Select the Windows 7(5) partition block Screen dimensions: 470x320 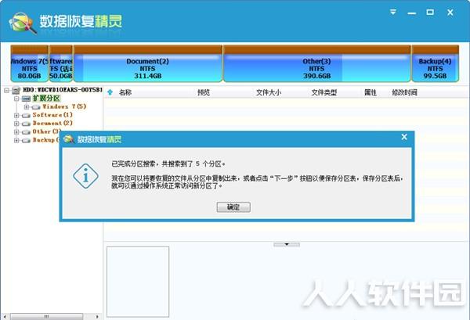(30, 63)
